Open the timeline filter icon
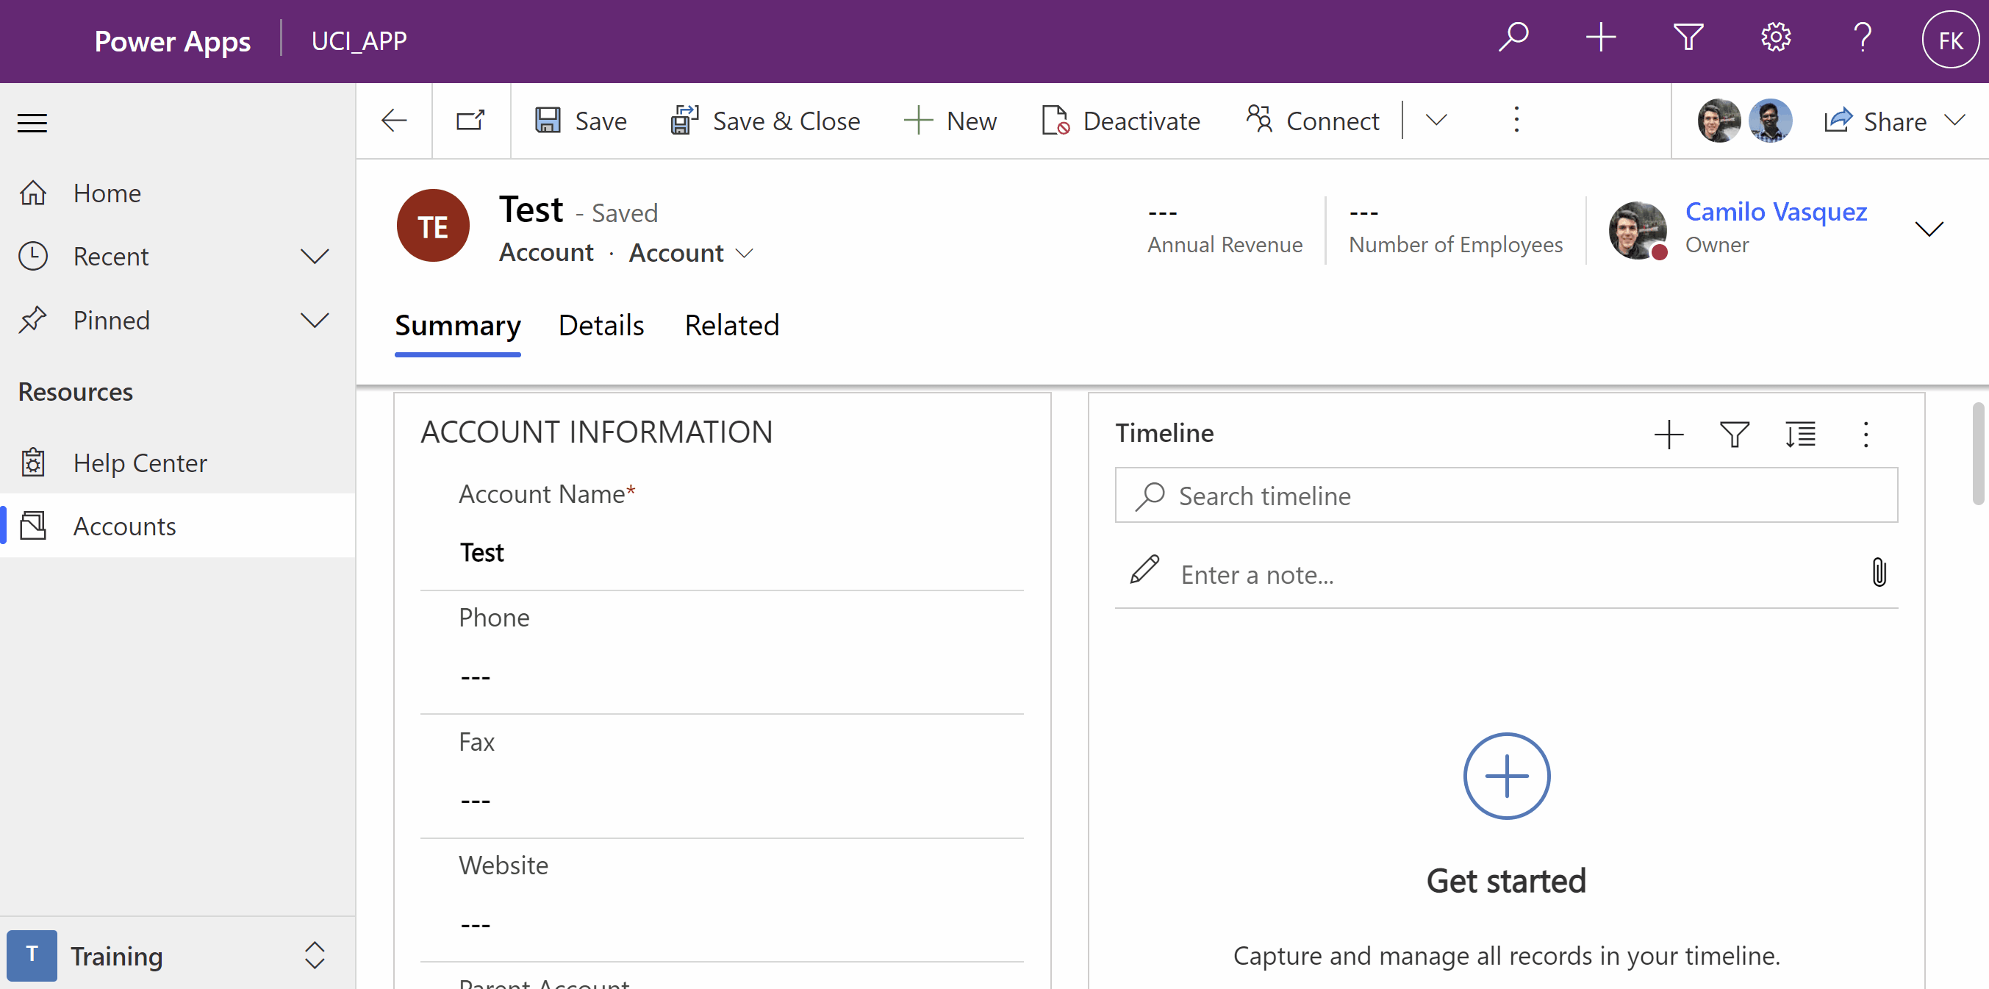This screenshot has width=1989, height=989. 1734,433
